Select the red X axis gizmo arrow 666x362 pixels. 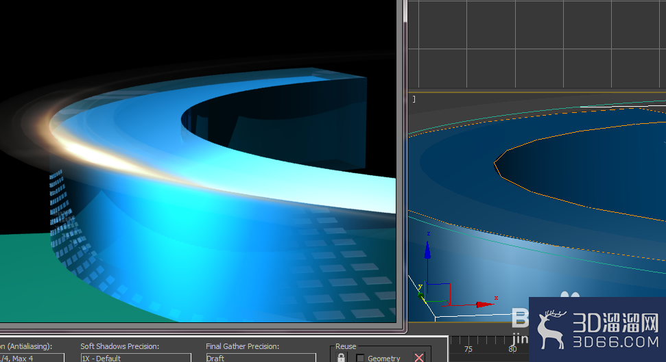coord(484,305)
